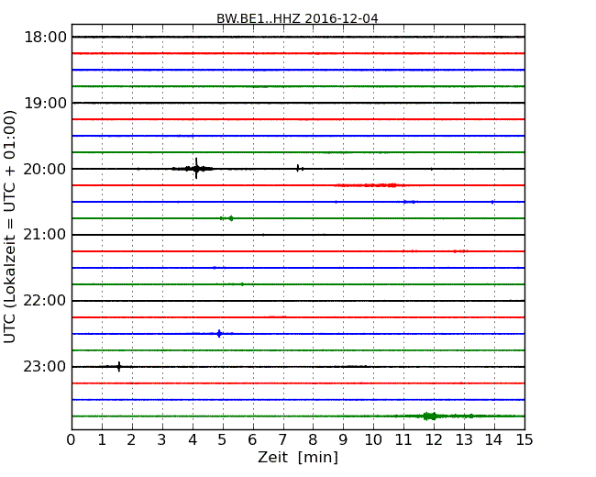The width and height of the screenshot is (596, 477).
Task: Select the 18:00 time label
Action: point(45,38)
